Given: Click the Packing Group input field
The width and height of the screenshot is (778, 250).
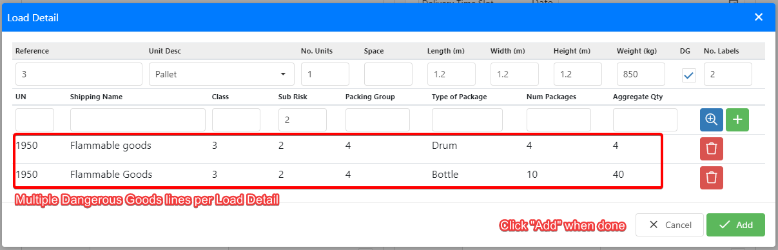Looking at the screenshot, I should 378,120.
